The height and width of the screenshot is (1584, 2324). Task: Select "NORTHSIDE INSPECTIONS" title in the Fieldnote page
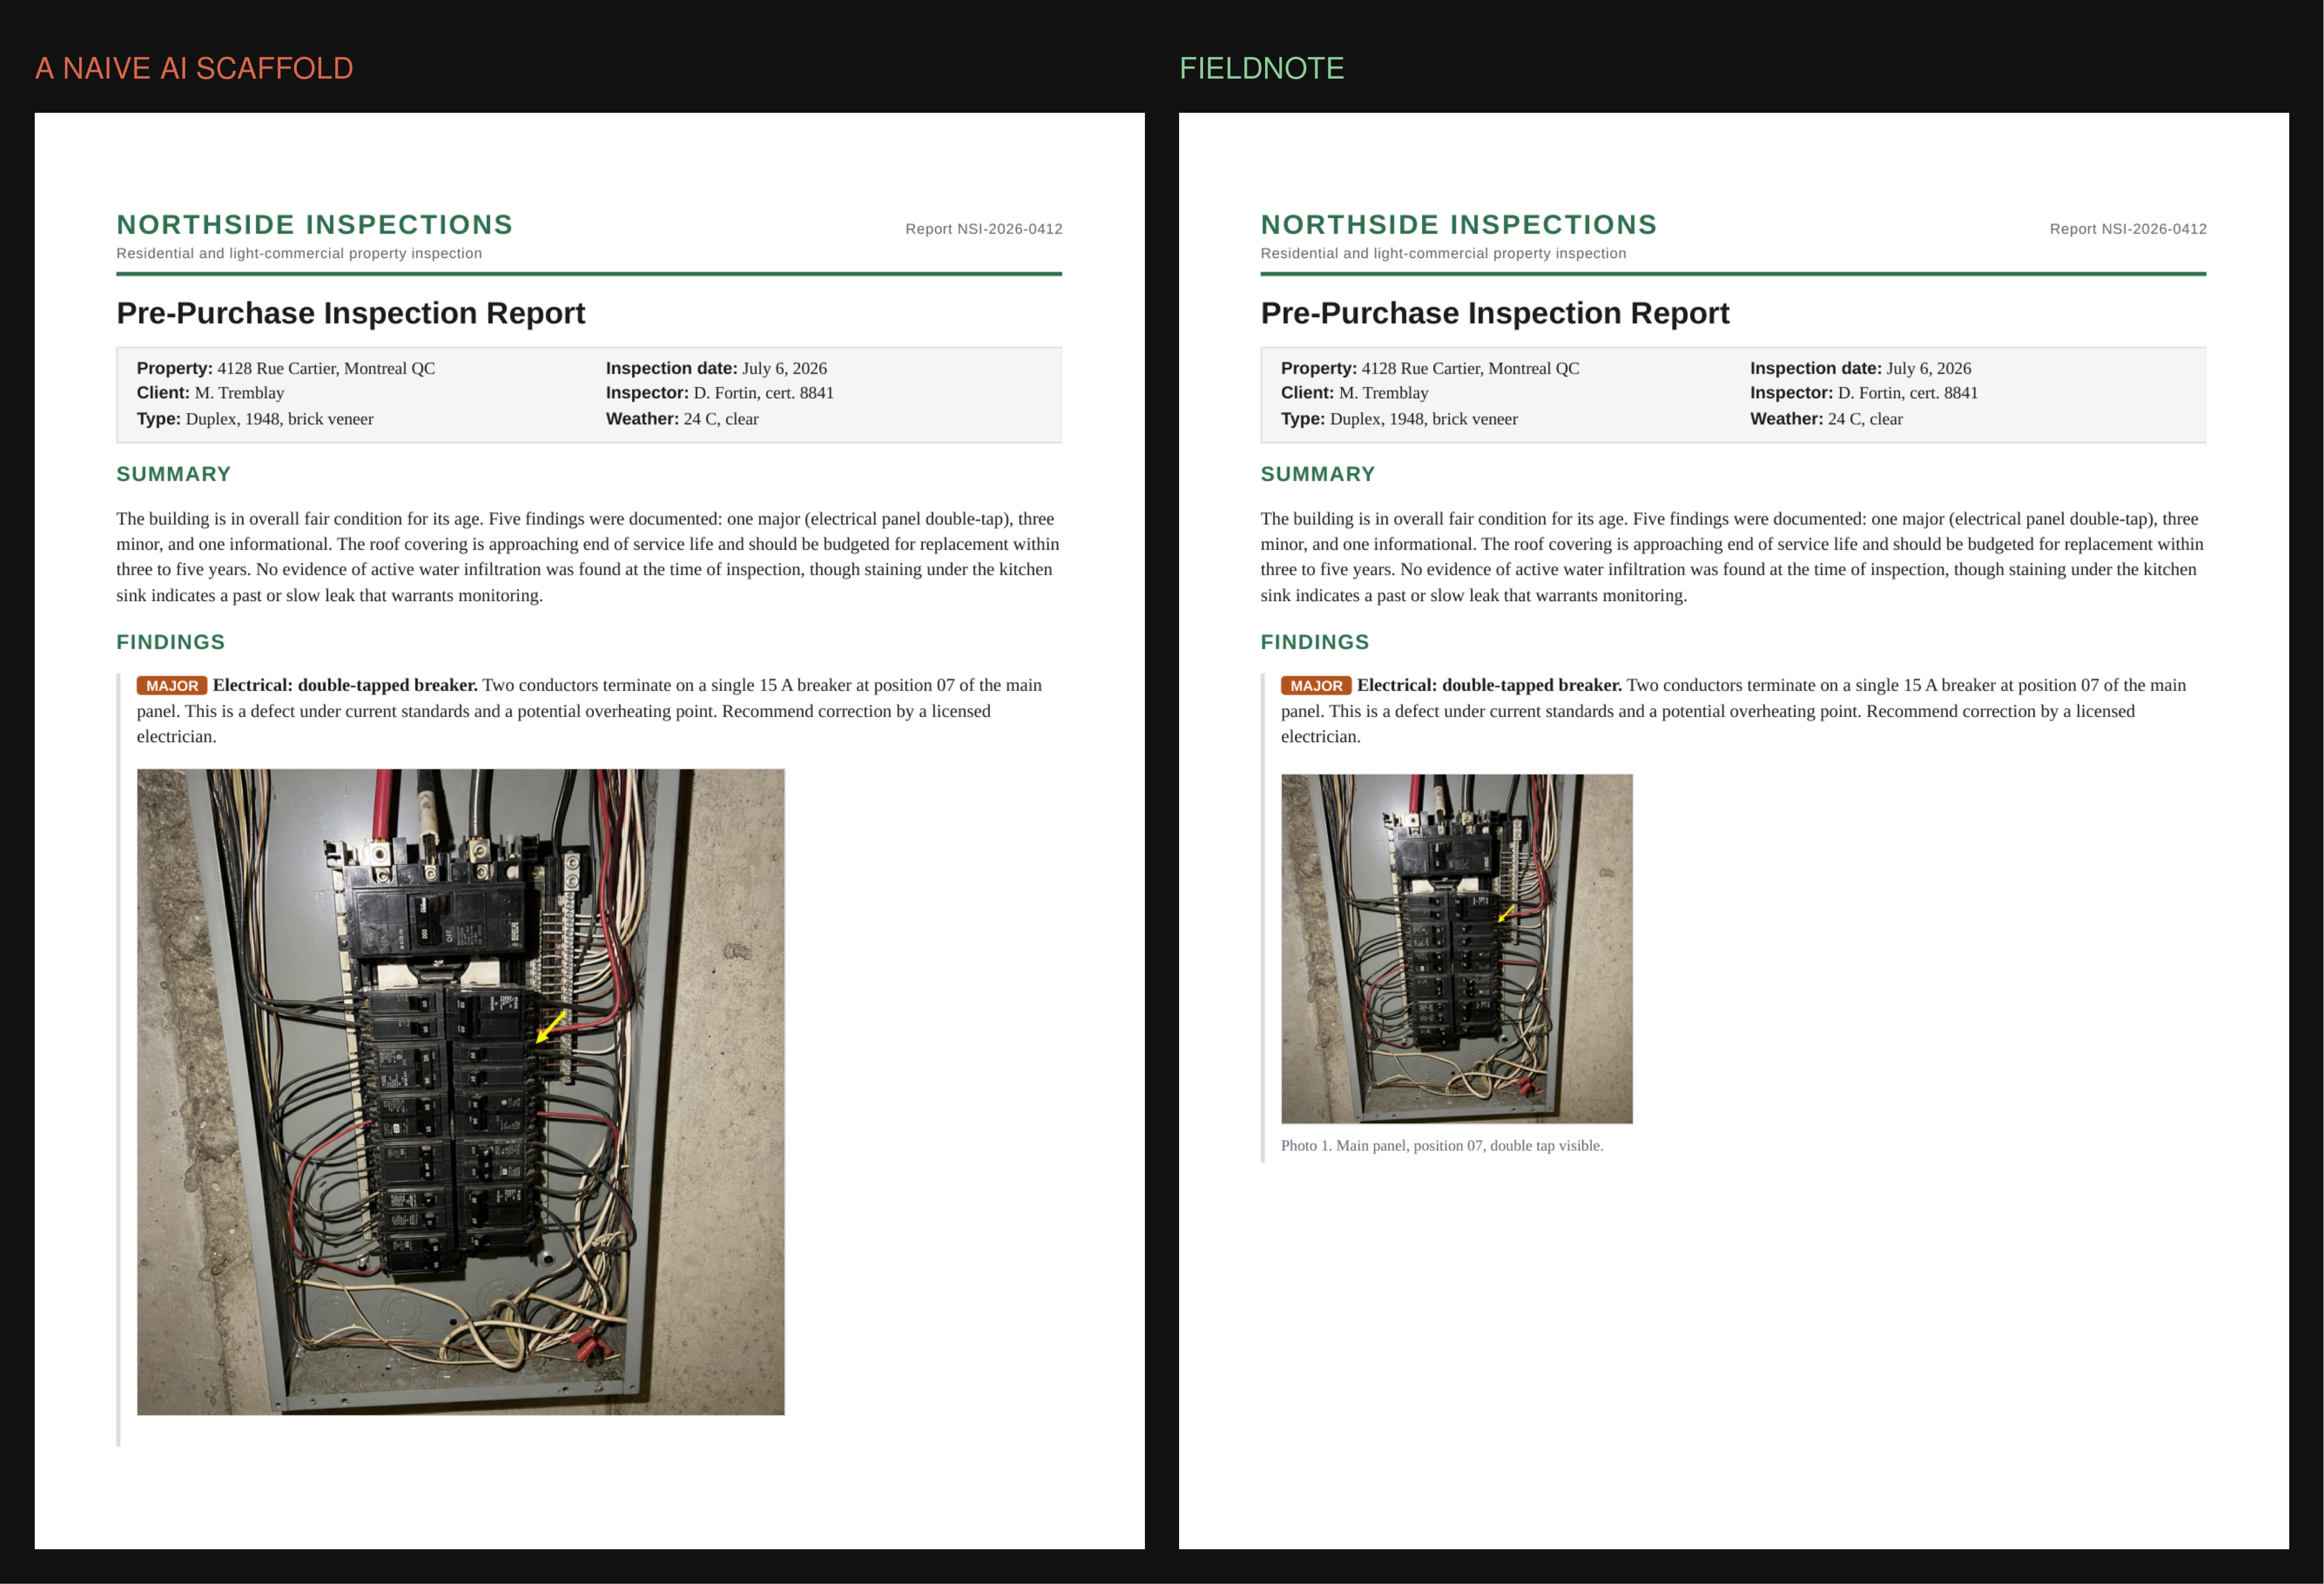1458,224
